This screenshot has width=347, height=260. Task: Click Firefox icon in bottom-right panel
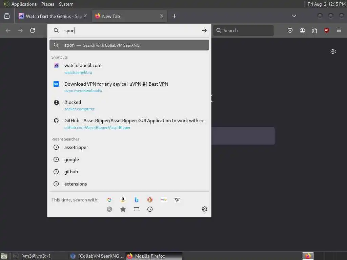pyautogui.click(x=308, y=256)
